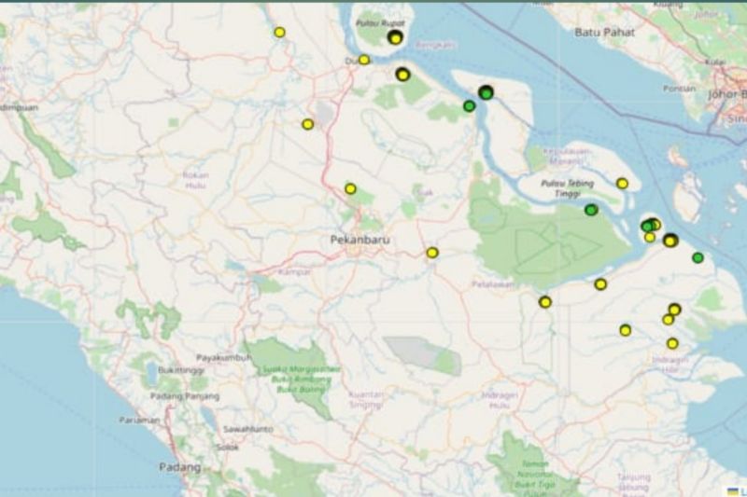Open the yellow marker just north of Pekanbaru

350,188
